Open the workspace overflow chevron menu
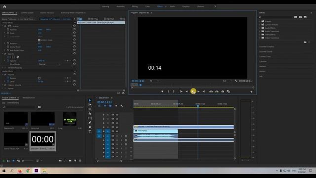The height and width of the screenshot is (178, 316). (215, 6)
